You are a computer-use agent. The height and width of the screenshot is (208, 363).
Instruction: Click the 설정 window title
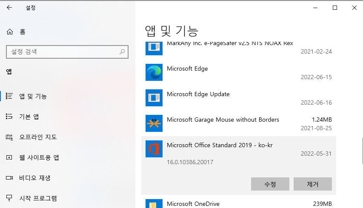[31, 8]
